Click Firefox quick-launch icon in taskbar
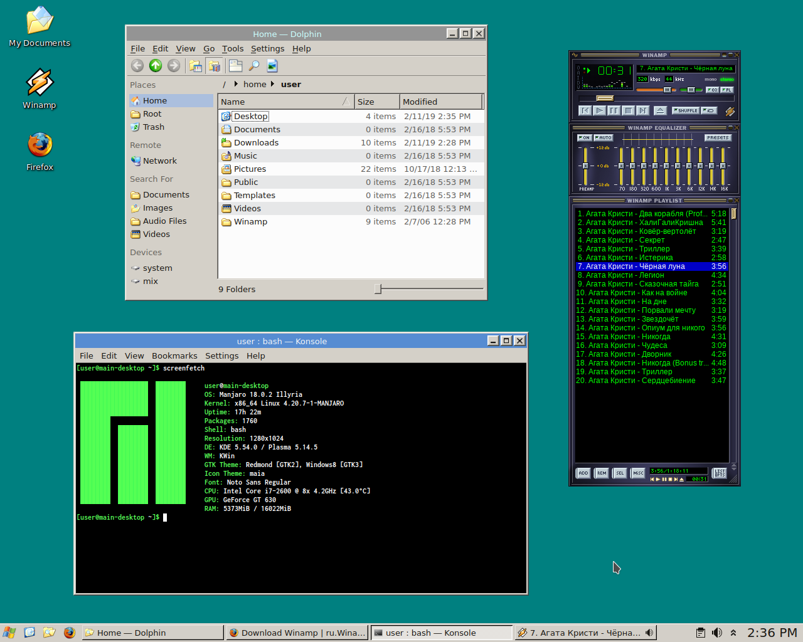 (x=69, y=633)
